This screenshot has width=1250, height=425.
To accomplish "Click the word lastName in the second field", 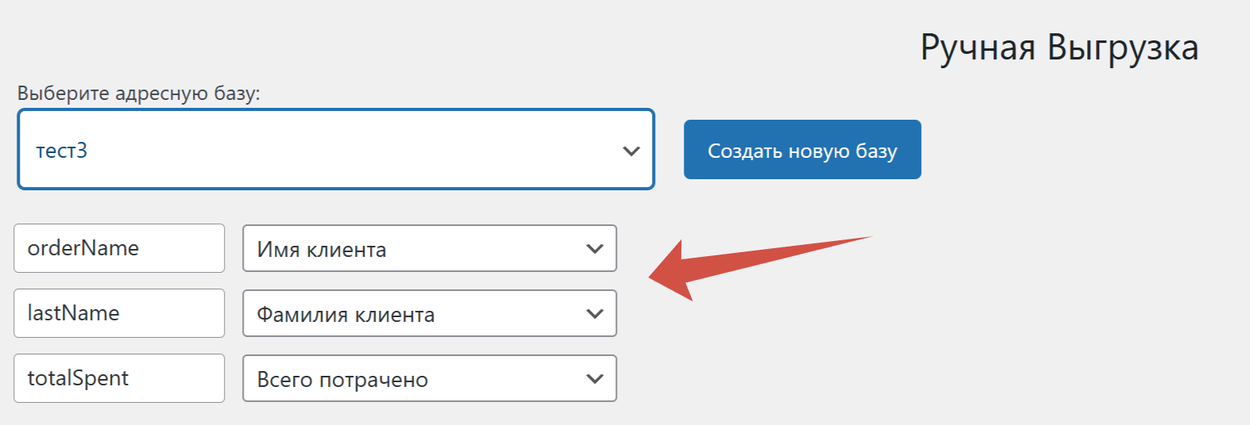I will click(x=74, y=313).
